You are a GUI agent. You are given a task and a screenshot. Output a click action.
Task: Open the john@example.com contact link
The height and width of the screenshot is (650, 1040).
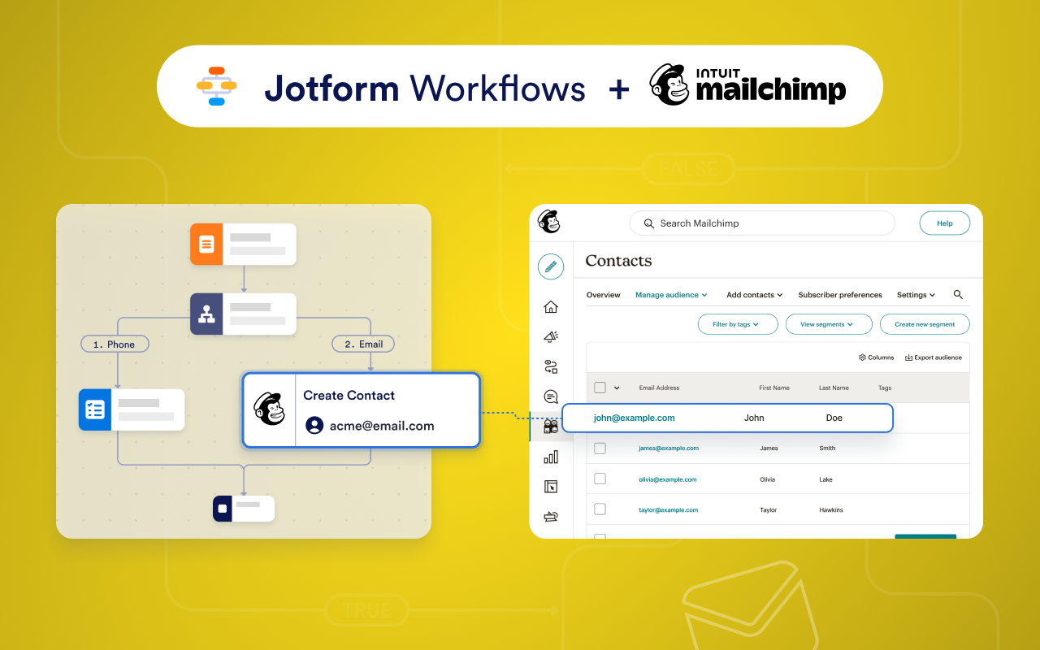(x=634, y=418)
